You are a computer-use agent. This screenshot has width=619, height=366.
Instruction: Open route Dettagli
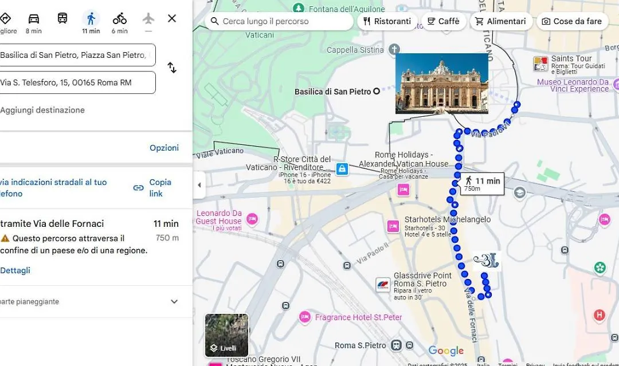[x=15, y=270]
